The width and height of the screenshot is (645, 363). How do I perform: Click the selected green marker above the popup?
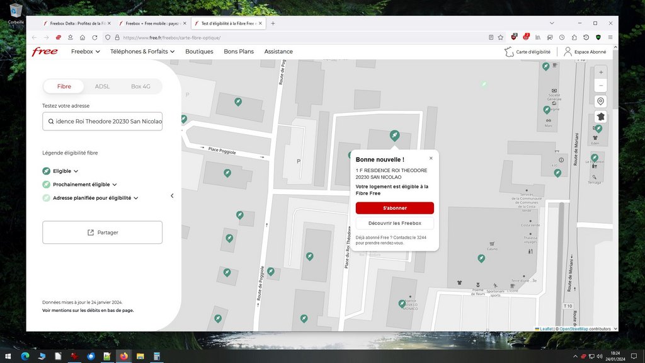click(x=394, y=135)
